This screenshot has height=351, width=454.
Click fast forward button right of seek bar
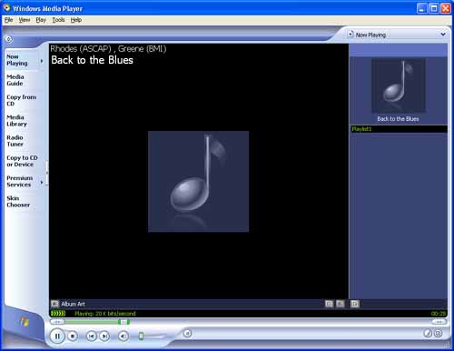coord(439,322)
